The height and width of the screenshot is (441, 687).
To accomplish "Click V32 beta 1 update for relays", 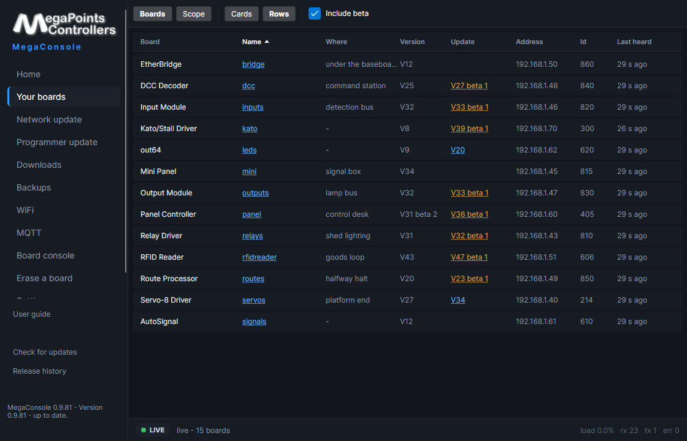I will (469, 236).
